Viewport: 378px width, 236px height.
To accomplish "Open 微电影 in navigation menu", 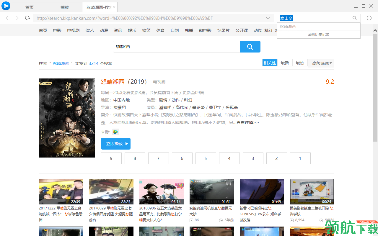I will coord(205,30).
